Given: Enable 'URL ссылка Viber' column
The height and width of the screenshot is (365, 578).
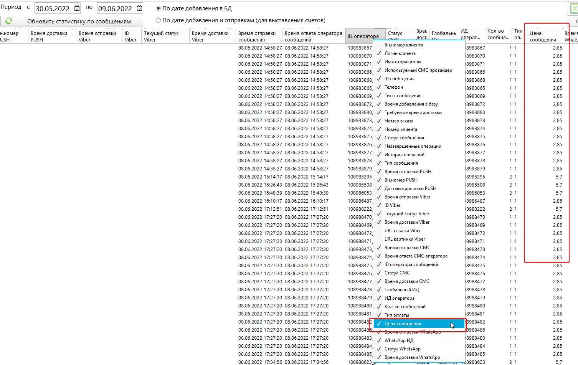Looking at the screenshot, I should click(x=402, y=231).
